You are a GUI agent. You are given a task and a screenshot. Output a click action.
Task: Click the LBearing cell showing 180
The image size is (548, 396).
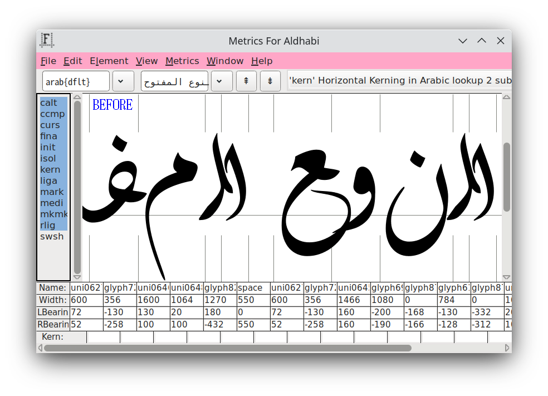tap(220, 312)
